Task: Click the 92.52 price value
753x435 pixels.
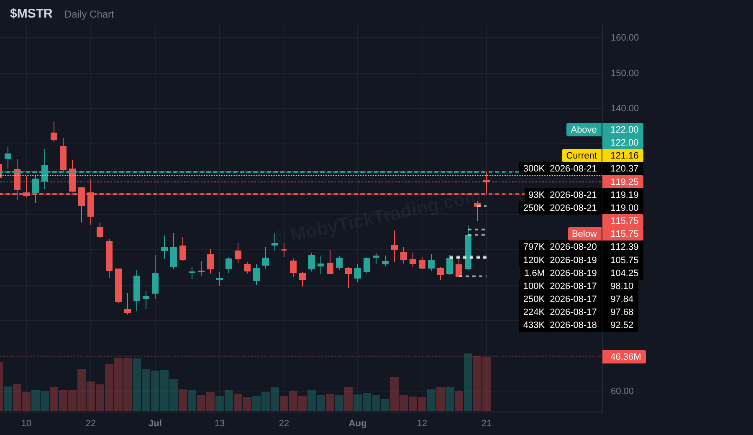Action: [620, 325]
